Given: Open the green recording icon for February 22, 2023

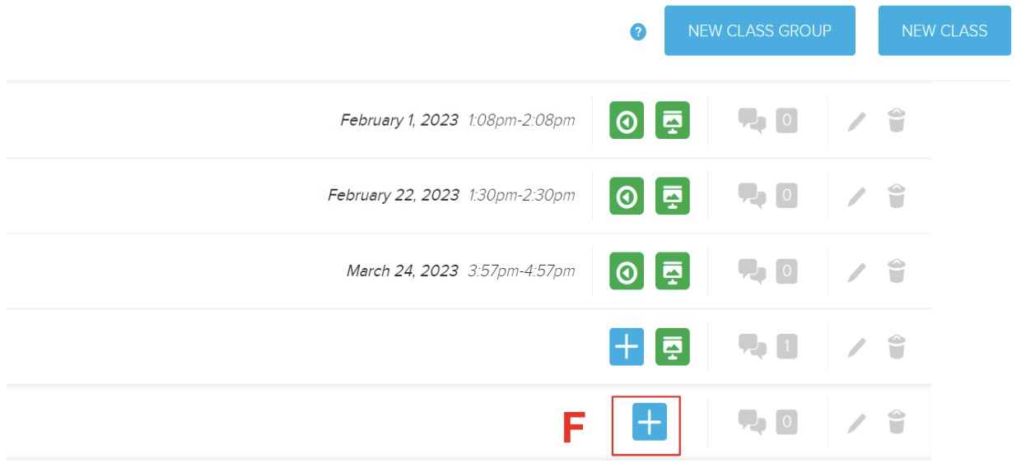Looking at the screenshot, I should pyautogui.click(x=627, y=196).
